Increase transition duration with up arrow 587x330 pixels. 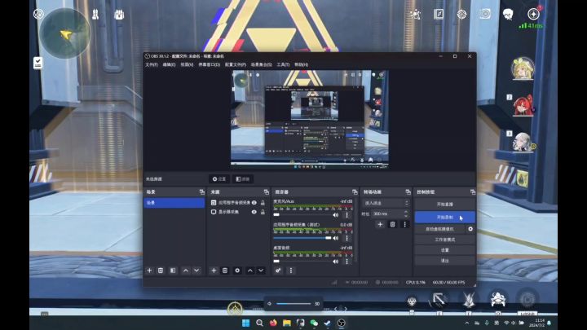(406, 212)
